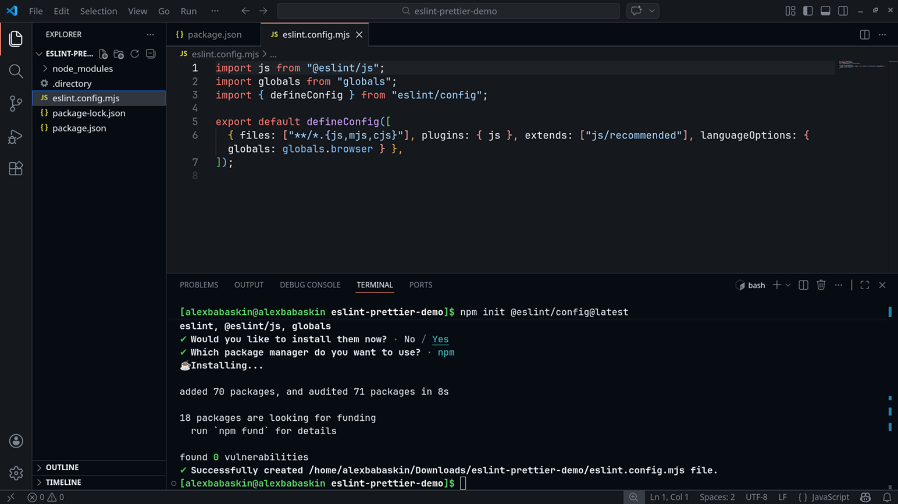Toggle the secondary side bar visibility
This screenshot has width=898, height=504.
[x=843, y=11]
